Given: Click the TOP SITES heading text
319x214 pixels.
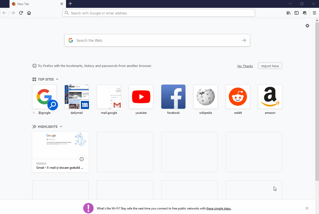Looking at the screenshot, I should (46, 79).
